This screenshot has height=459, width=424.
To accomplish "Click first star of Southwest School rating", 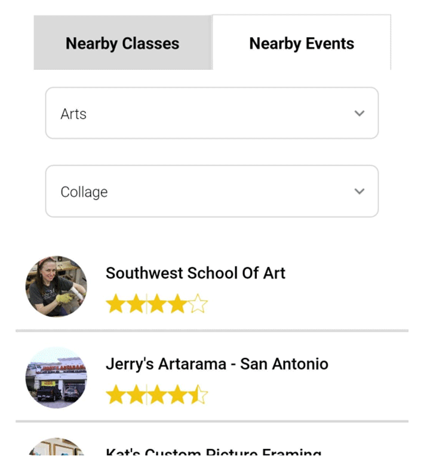I will [x=115, y=304].
